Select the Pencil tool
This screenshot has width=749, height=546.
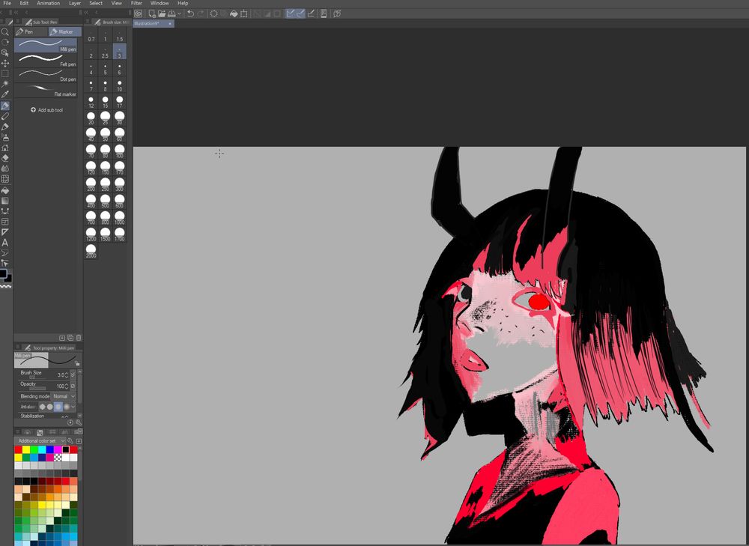click(4, 116)
